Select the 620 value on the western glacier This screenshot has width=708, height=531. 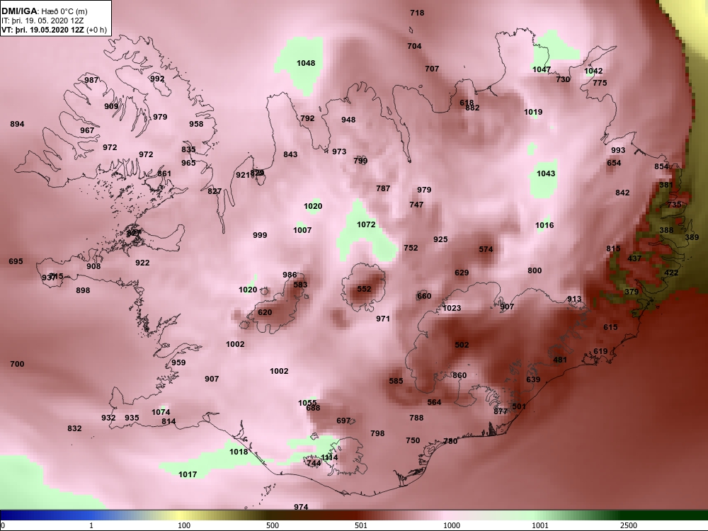pyautogui.click(x=265, y=312)
